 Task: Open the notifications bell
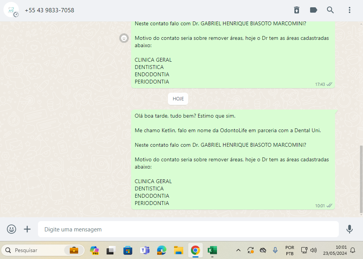[353, 250]
